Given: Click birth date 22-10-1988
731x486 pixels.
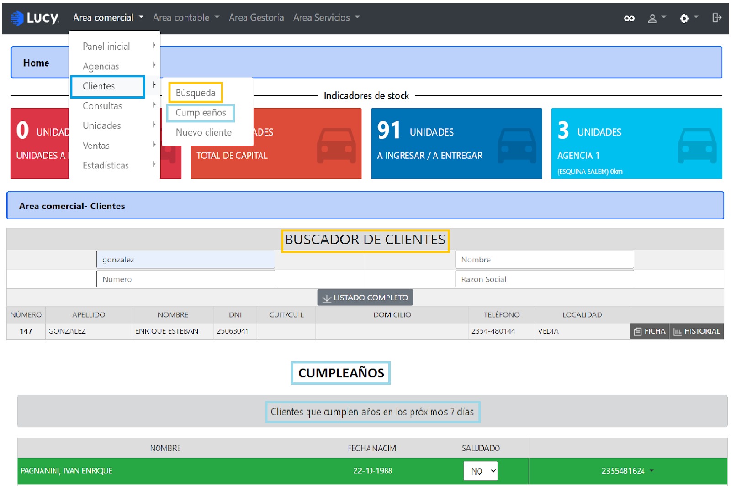Looking at the screenshot, I should [x=372, y=470].
